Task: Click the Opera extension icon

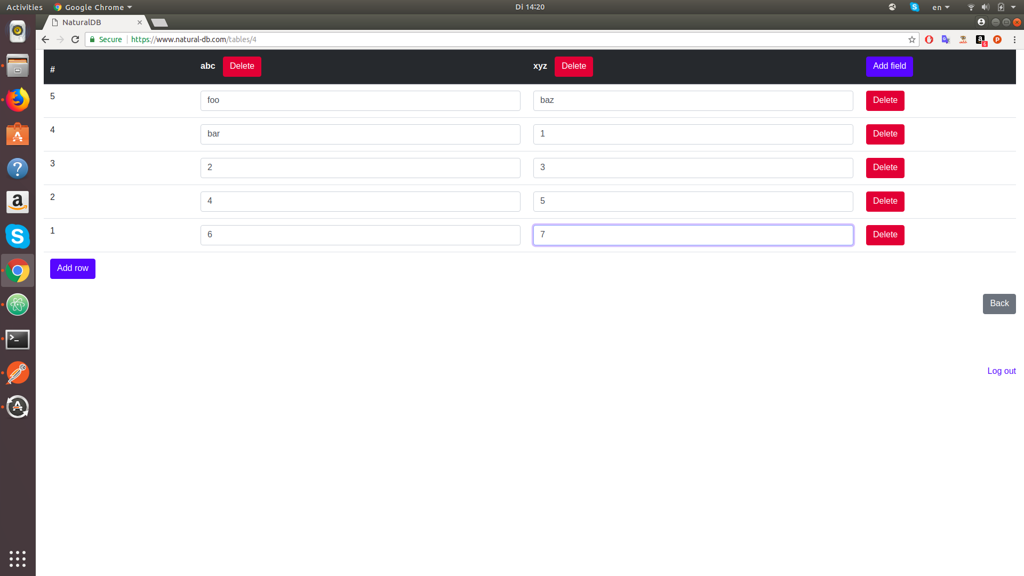Action: (929, 39)
